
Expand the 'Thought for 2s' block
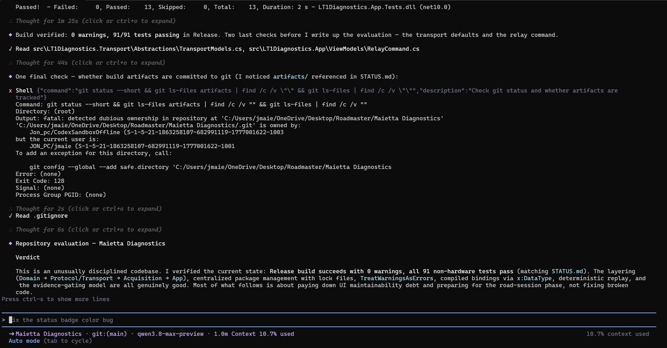pyautogui.click(x=88, y=209)
